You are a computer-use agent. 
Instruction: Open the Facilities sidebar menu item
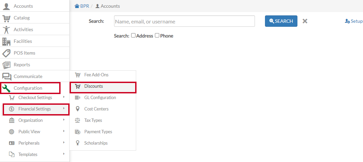34,41
